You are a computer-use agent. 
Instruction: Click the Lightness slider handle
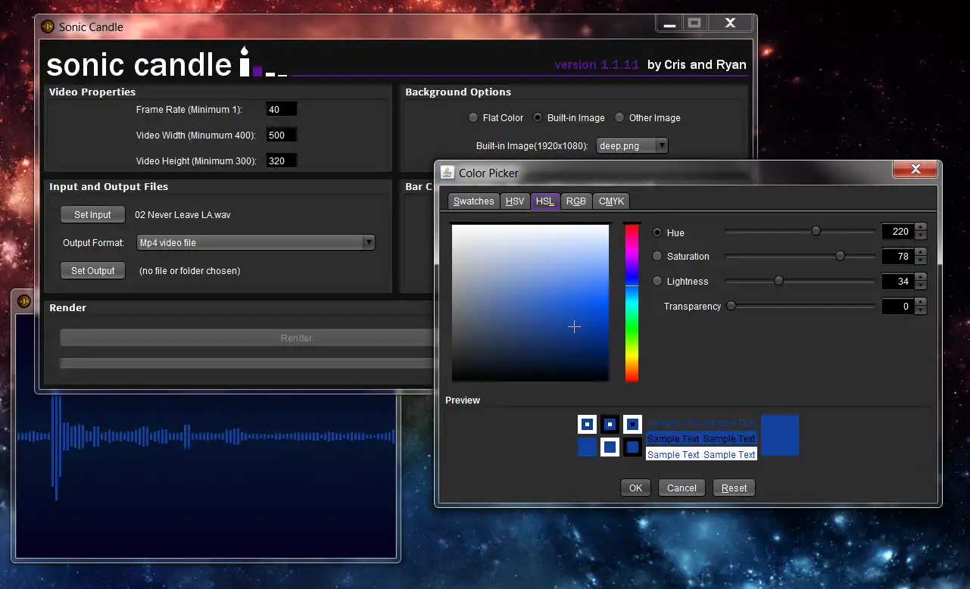click(x=778, y=281)
